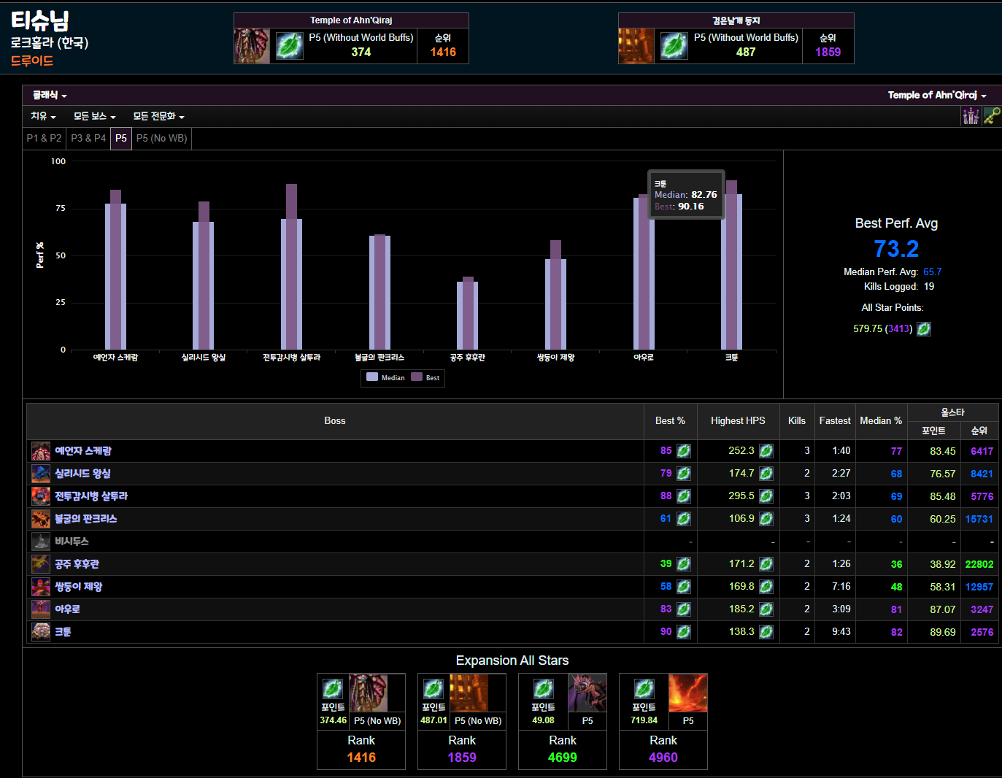Click the Best % column header
Screen dimensions: 1002x778
pyautogui.click(x=670, y=421)
